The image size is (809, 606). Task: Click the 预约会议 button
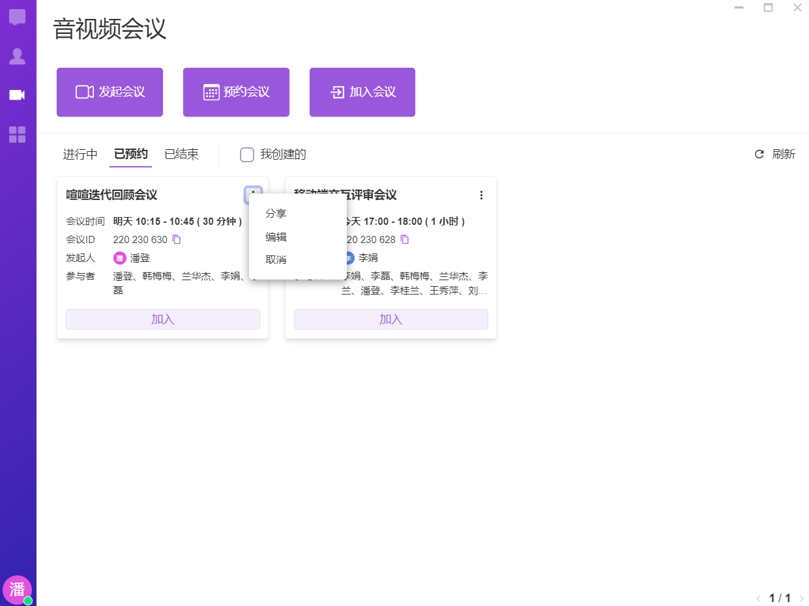236,92
